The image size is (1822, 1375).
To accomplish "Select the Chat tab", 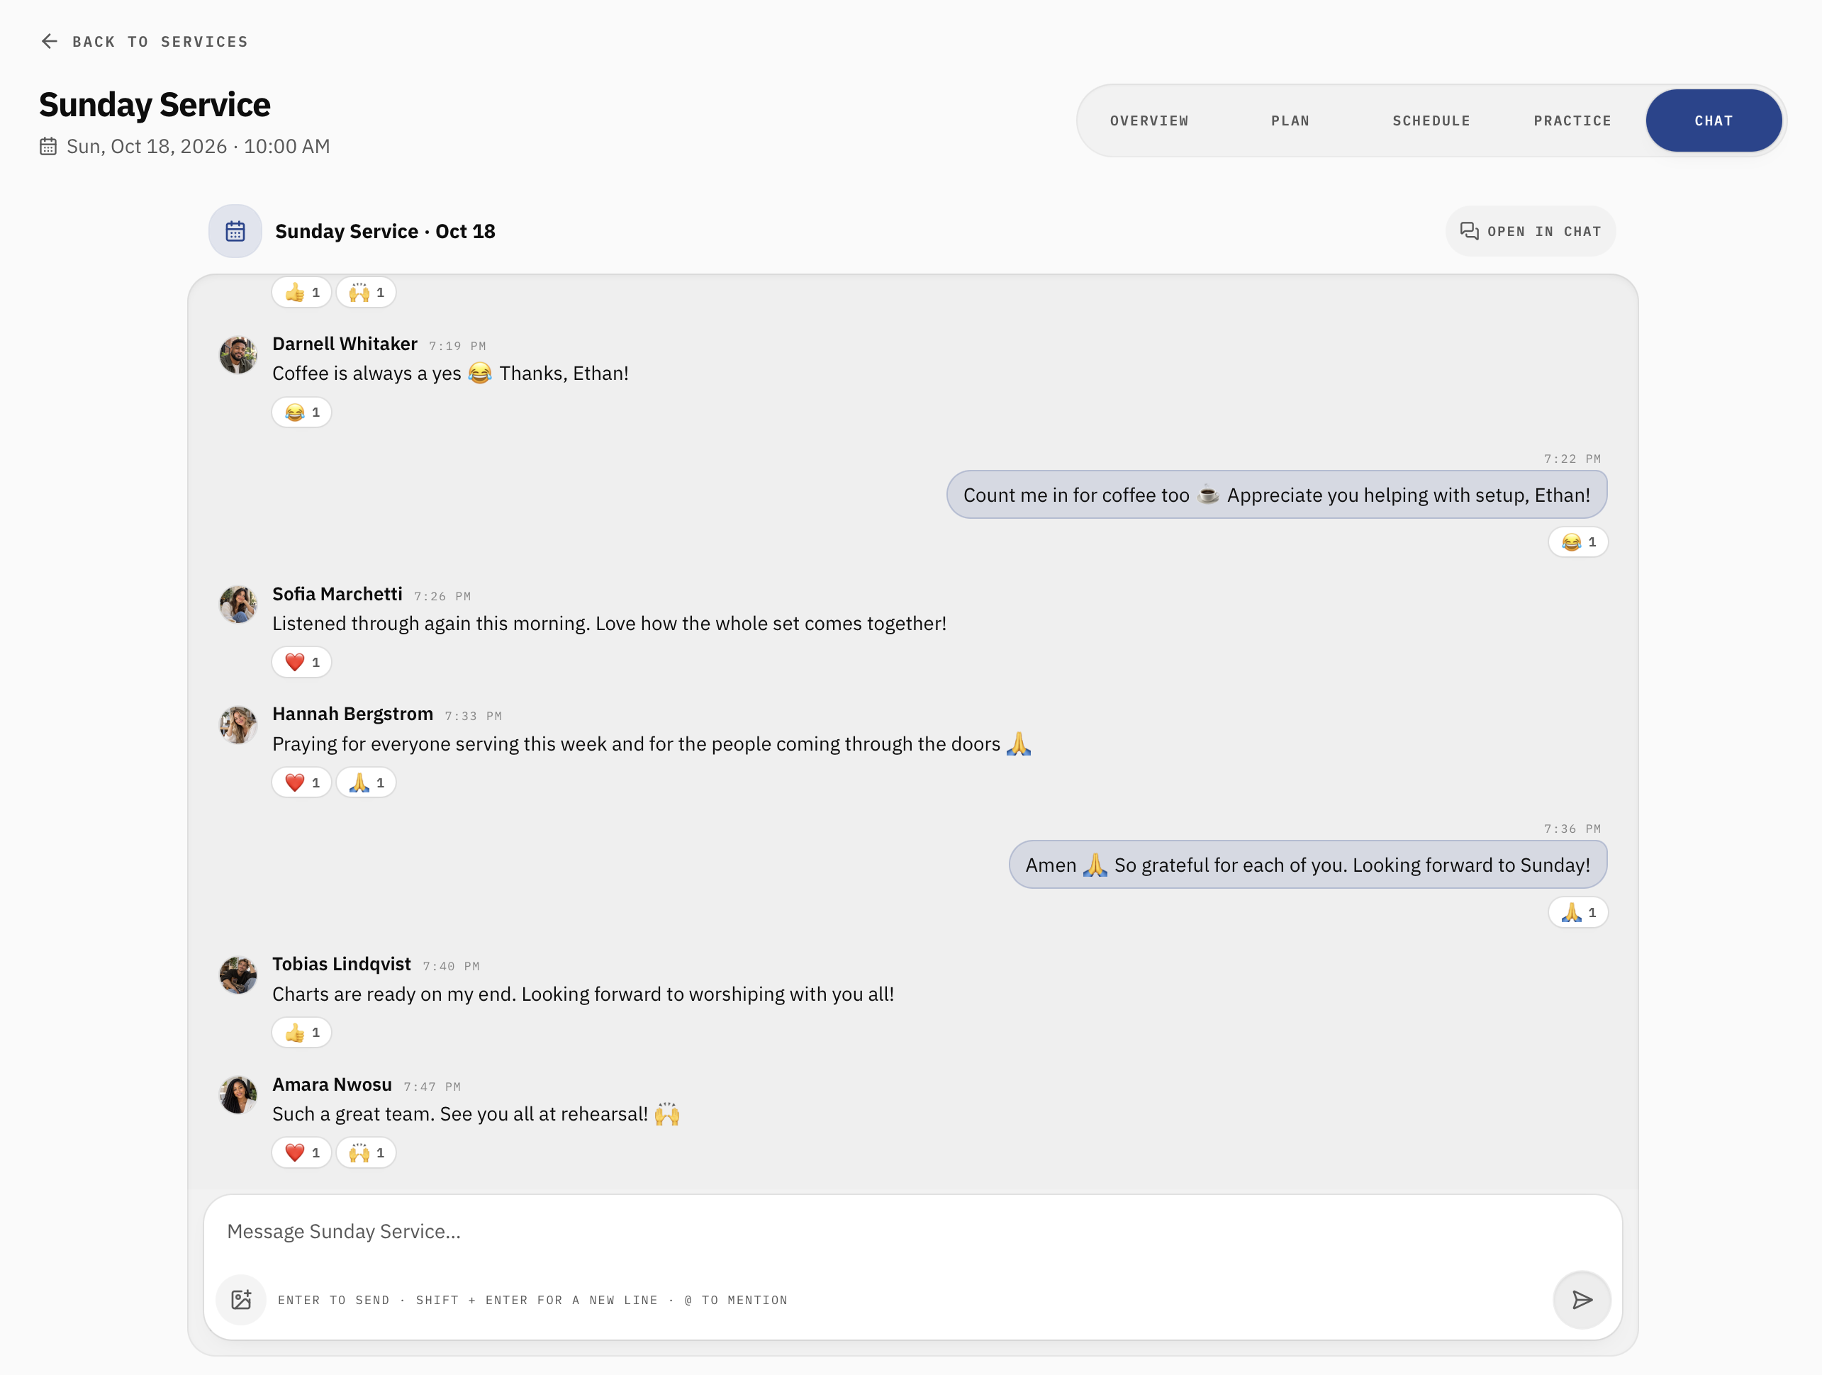I will [1714, 121].
